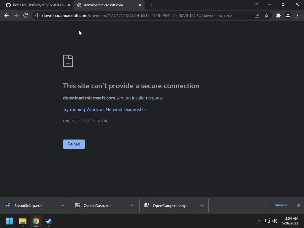Click the forward navigation arrow
The width and height of the screenshot is (304, 228).
coord(16,15)
